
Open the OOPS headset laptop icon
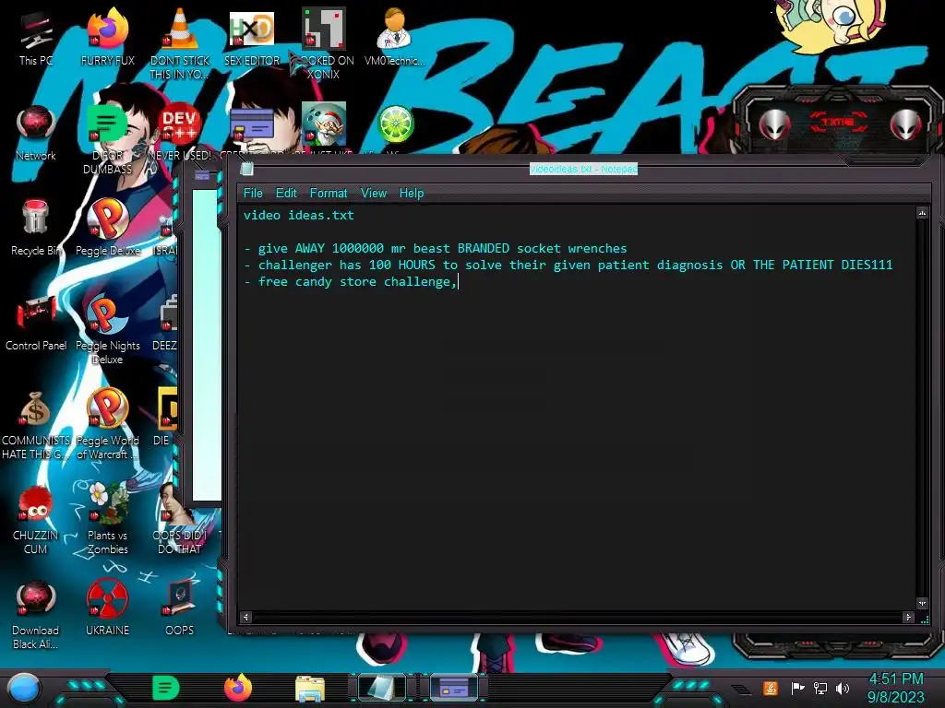[x=180, y=608]
